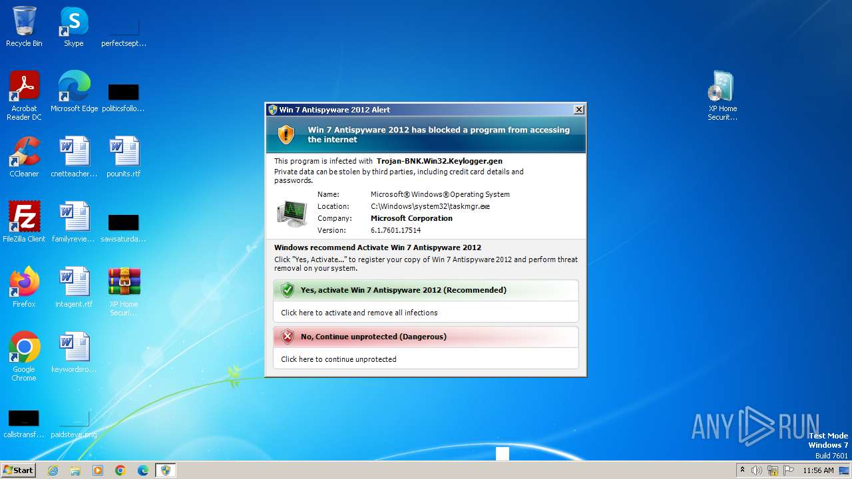Screen dimensions: 852x479
Task: Click version value 6.1.7601.17514
Action: click(395, 230)
